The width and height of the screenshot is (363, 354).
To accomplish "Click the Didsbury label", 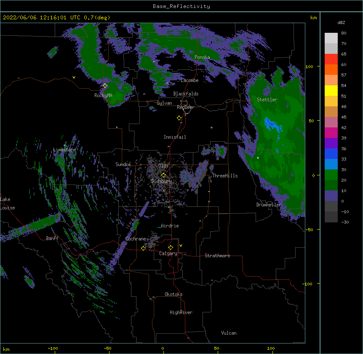I will 162,181.
